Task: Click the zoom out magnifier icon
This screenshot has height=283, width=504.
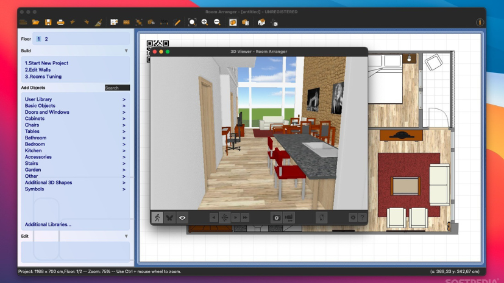Action: coord(217,23)
